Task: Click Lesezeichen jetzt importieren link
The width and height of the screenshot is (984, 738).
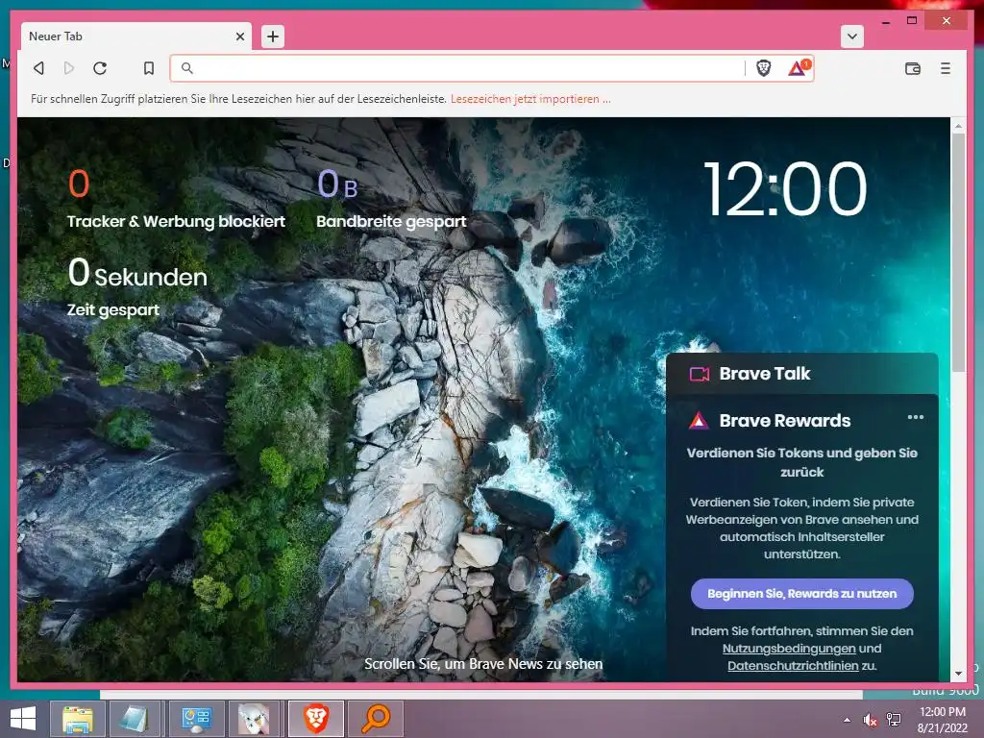Action: (530, 99)
